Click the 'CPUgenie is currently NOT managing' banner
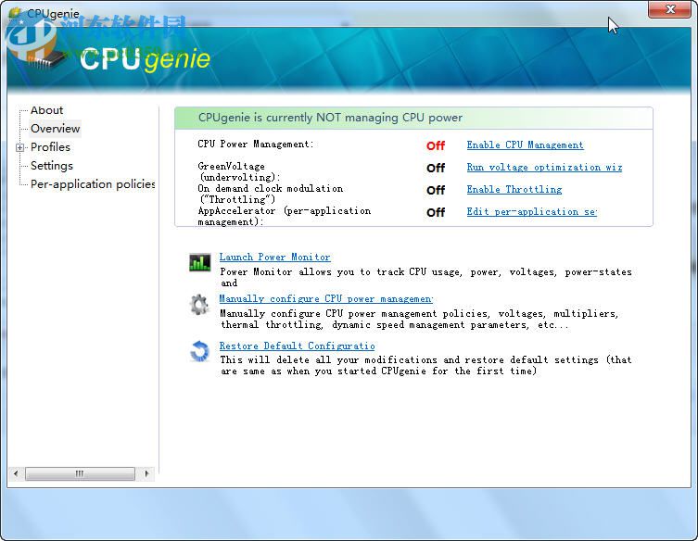The height and width of the screenshot is (541, 698). click(413, 118)
